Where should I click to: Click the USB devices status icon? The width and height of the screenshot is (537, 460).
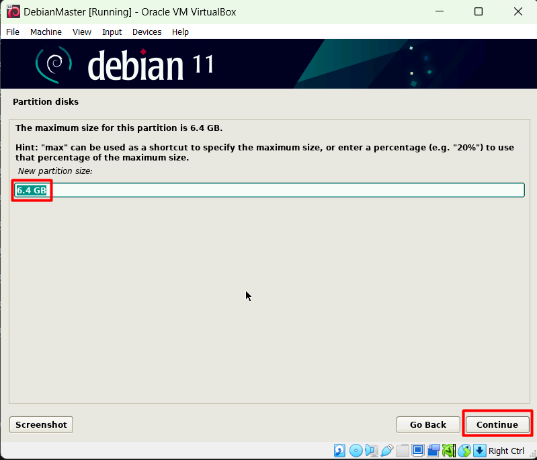[387, 451]
